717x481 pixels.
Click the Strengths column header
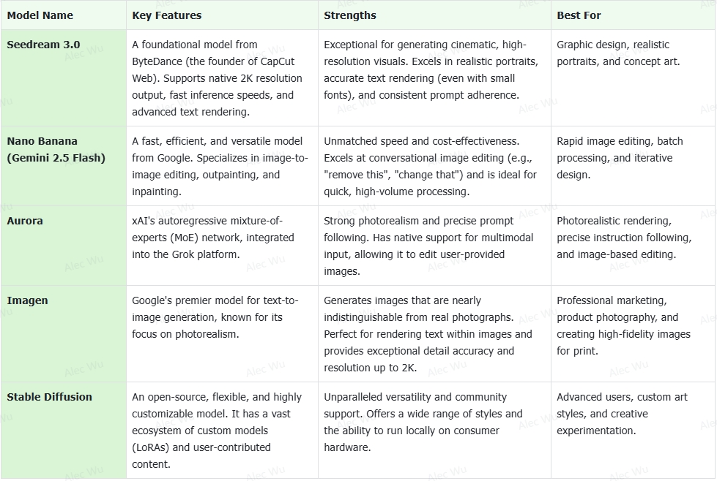pos(434,15)
